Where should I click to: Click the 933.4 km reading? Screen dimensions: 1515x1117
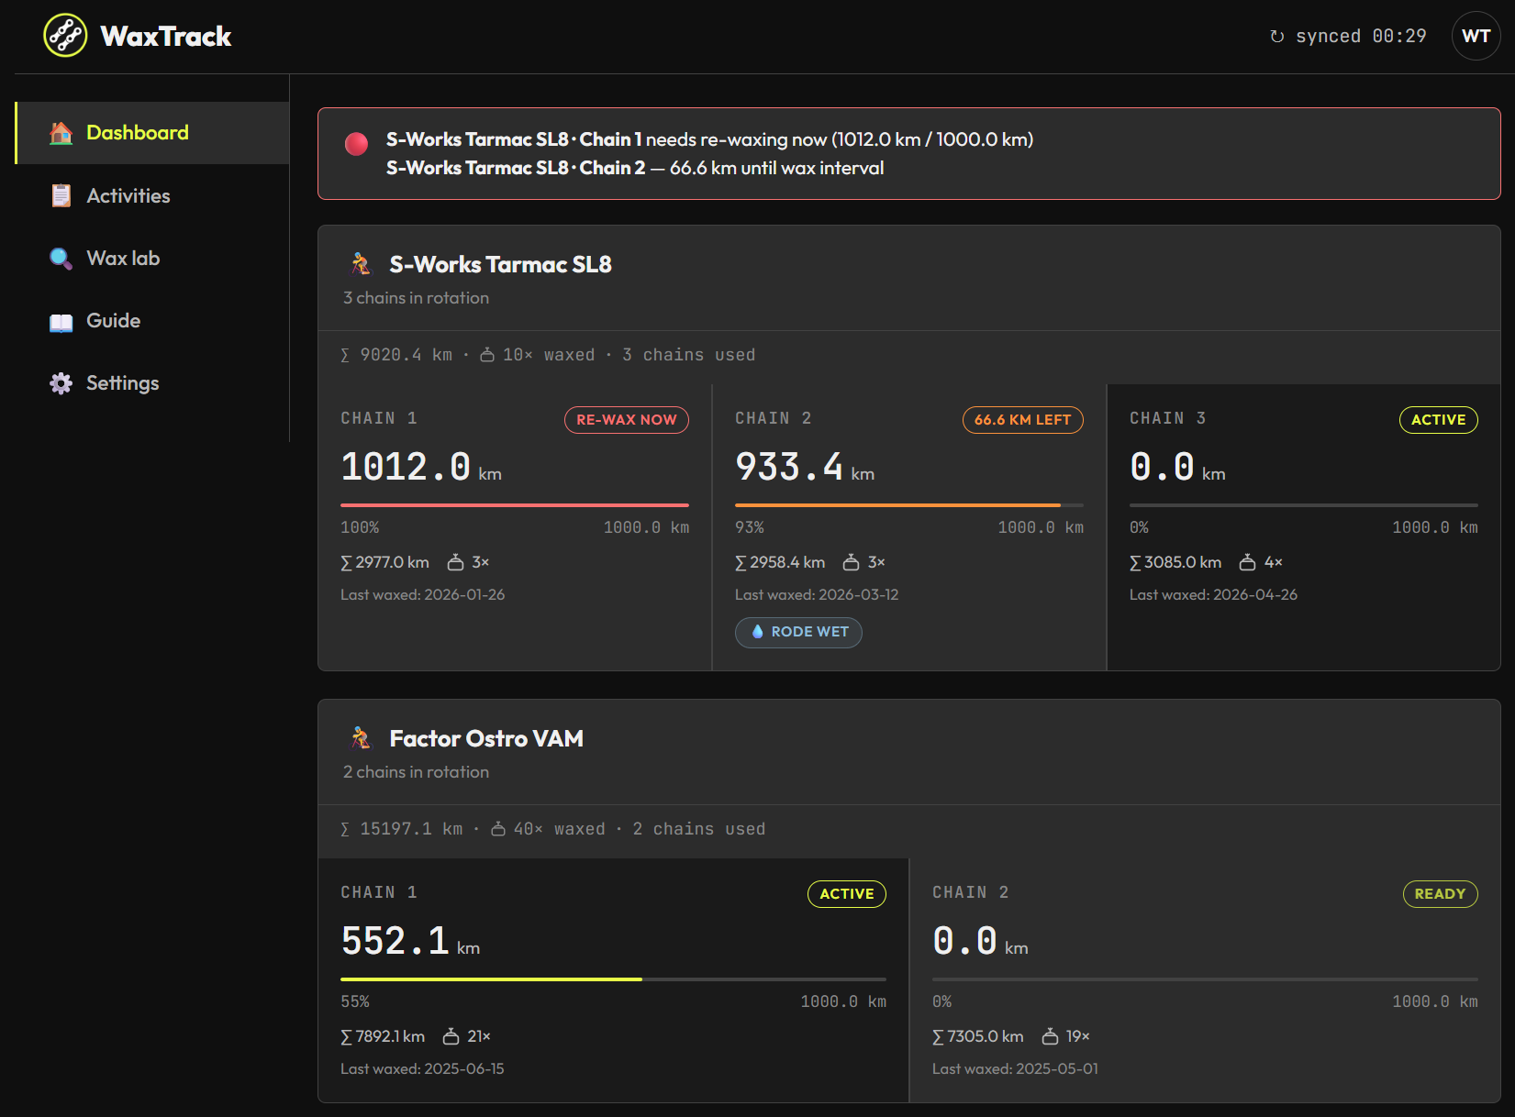tap(805, 468)
